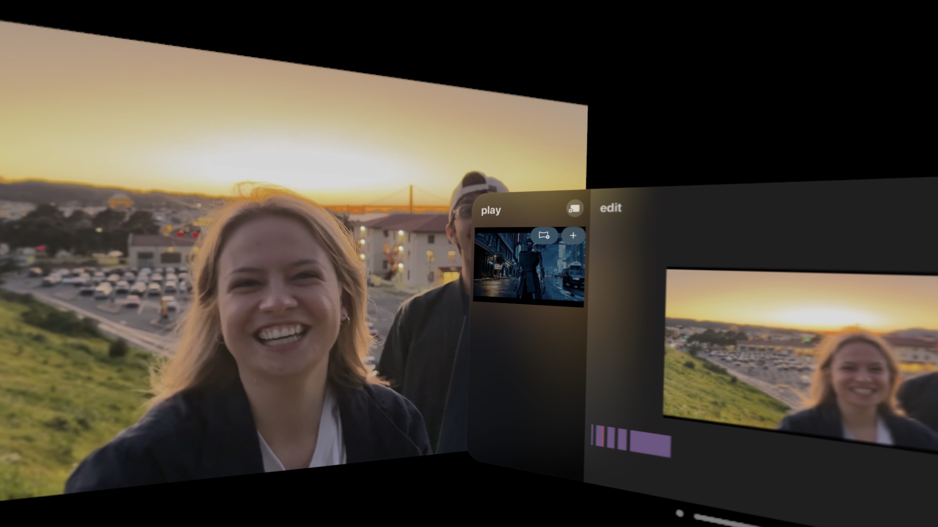This screenshot has height=527, width=938.
Task: Click the window close dot below edit panel
Action: coord(679,513)
